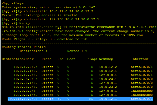Click next hop '10.0.12.2' in 10.0.12.0/24 row
Viewport: 157px width, 105px height.
pos(108,67)
